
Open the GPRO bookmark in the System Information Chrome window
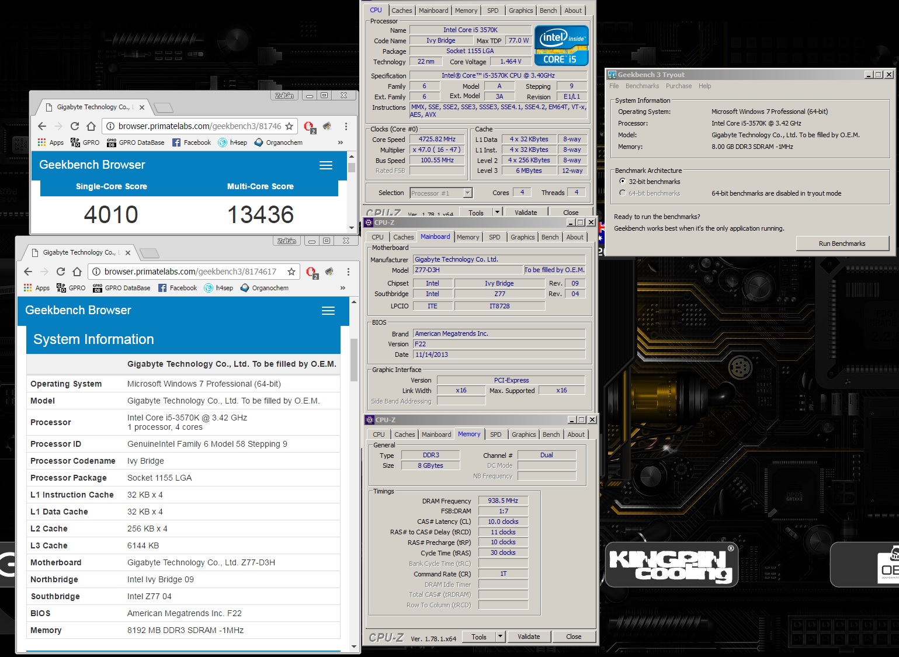point(71,288)
